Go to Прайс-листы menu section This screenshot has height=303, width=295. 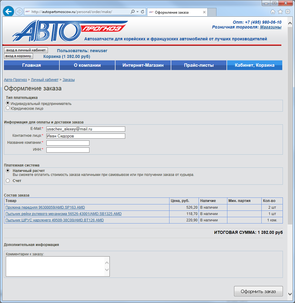point(199,65)
